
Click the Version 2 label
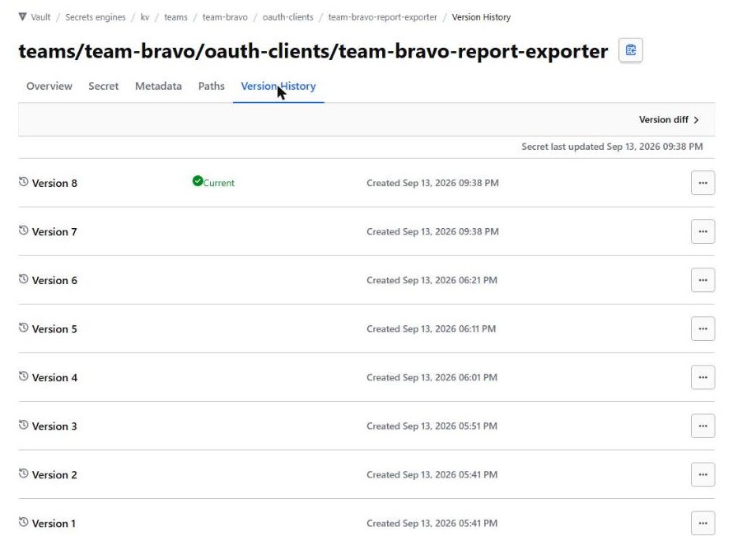pos(54,475)
